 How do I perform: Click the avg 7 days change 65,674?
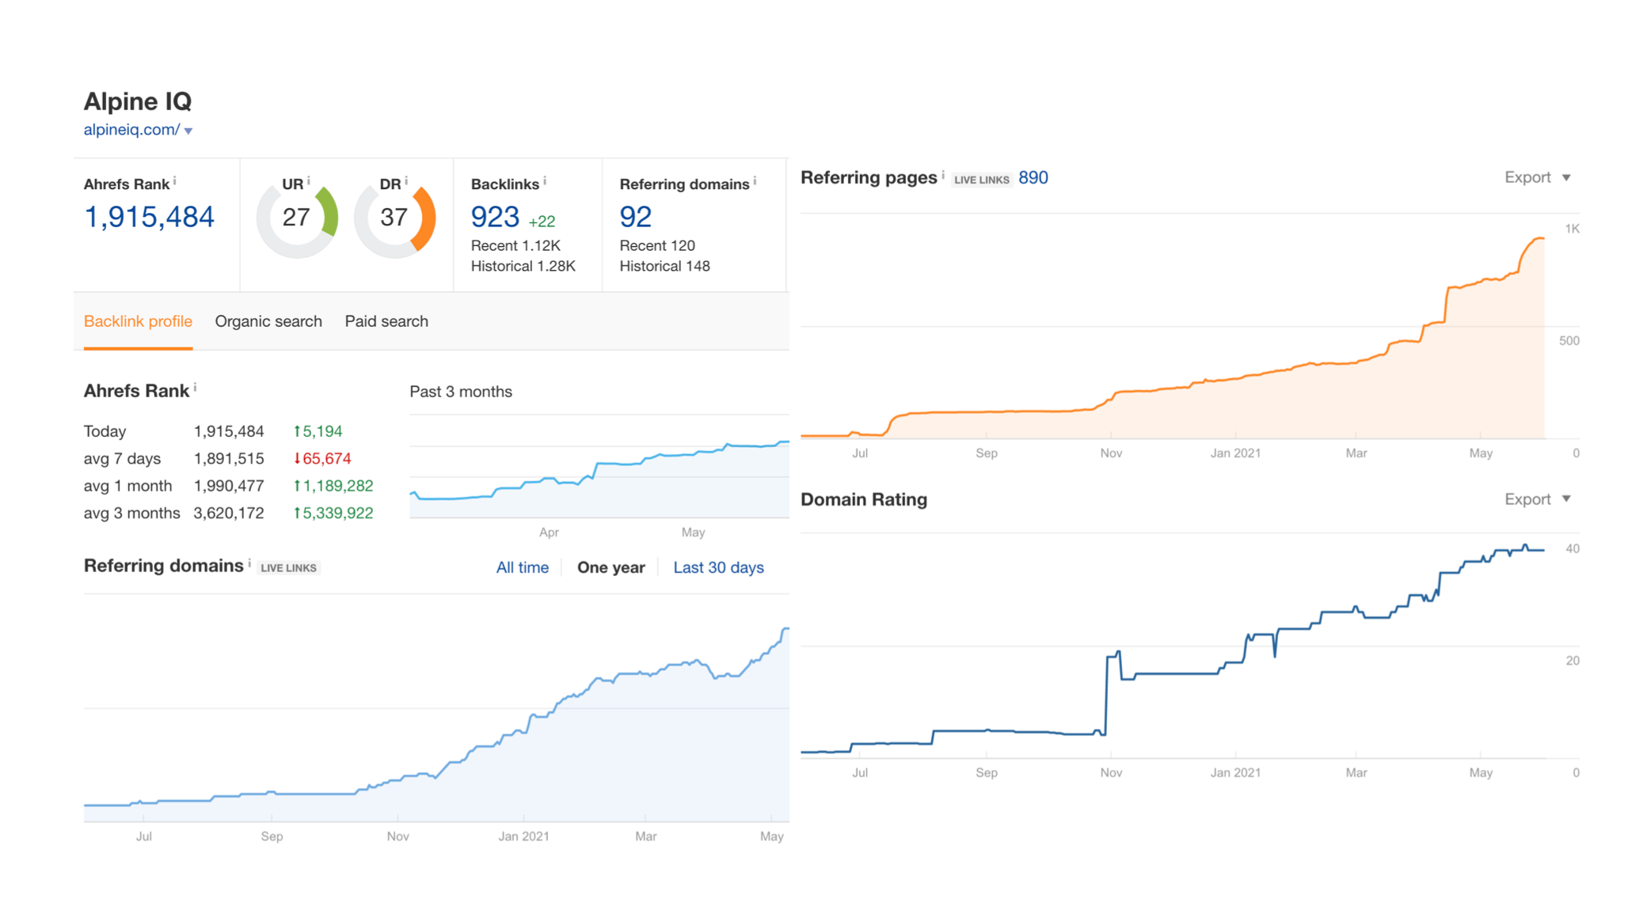point(322,458)
